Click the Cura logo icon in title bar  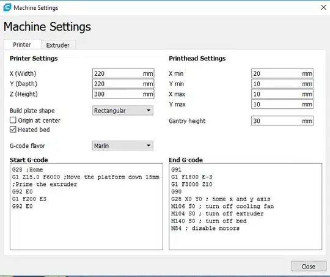(x=7, y=7)
